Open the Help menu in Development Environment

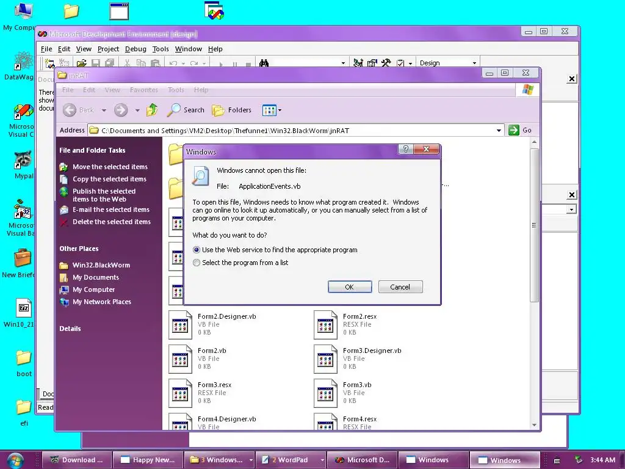pyautogui.click(x=215, y=49)
